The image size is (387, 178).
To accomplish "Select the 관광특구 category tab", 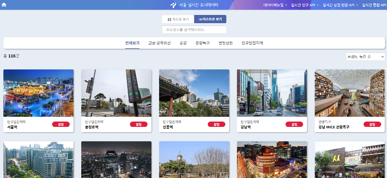I will click(x=203, y=43).
